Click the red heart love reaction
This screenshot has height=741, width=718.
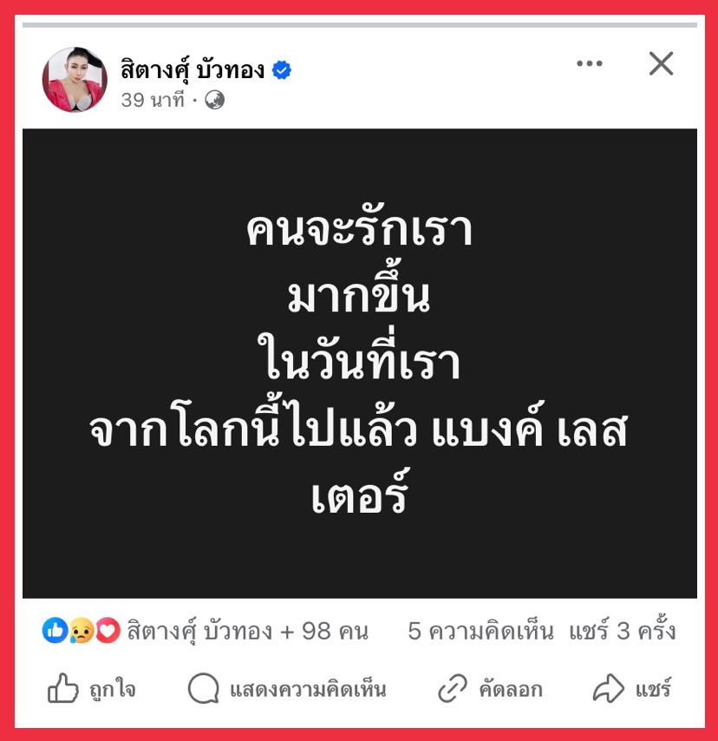(108, 631)
